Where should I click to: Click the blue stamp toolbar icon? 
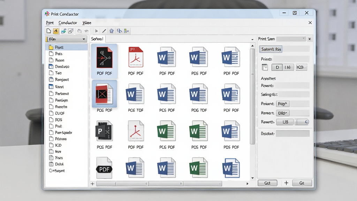(x=112, y=31)
